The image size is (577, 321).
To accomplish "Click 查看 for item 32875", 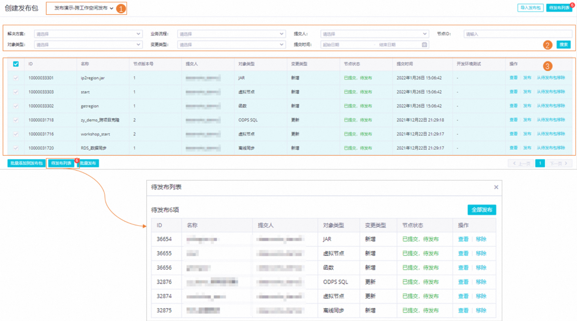I will (x=463, y=311).
